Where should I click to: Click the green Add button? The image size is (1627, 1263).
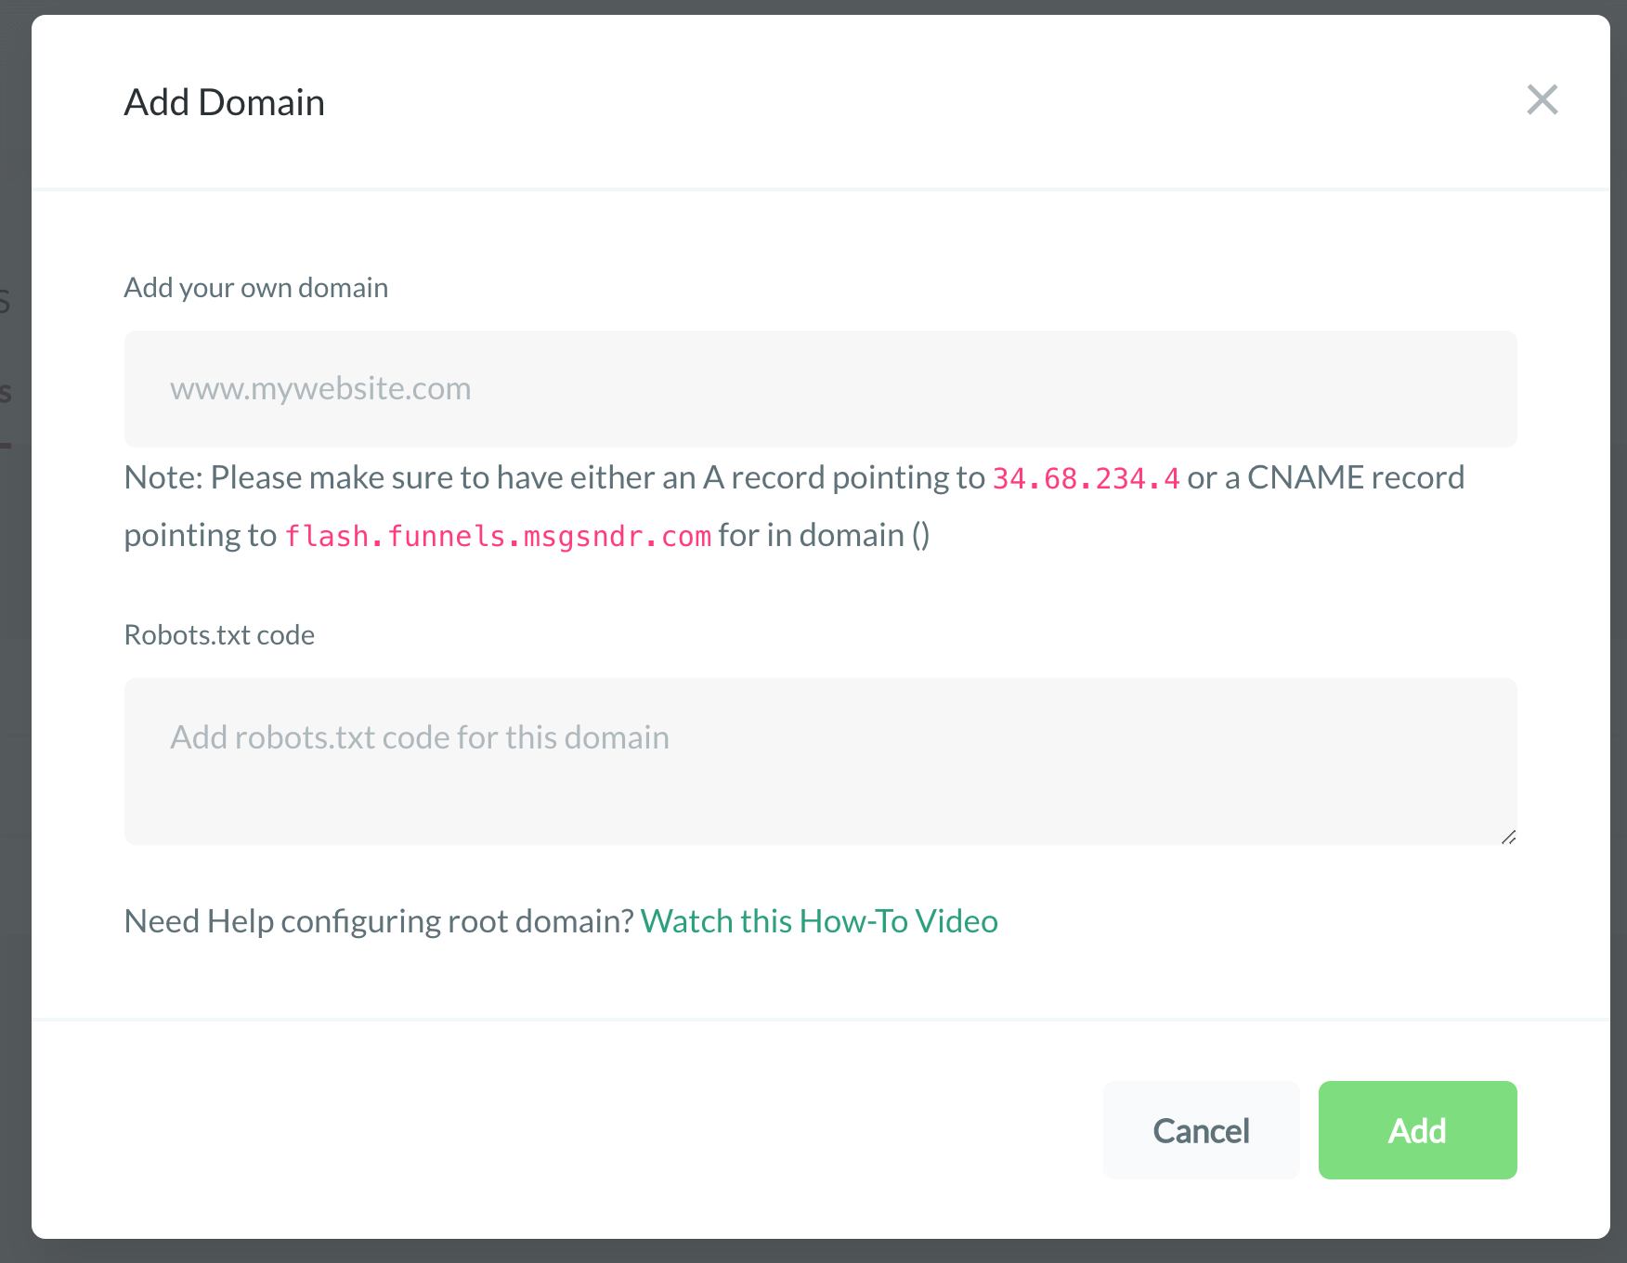[1416, 1130]
